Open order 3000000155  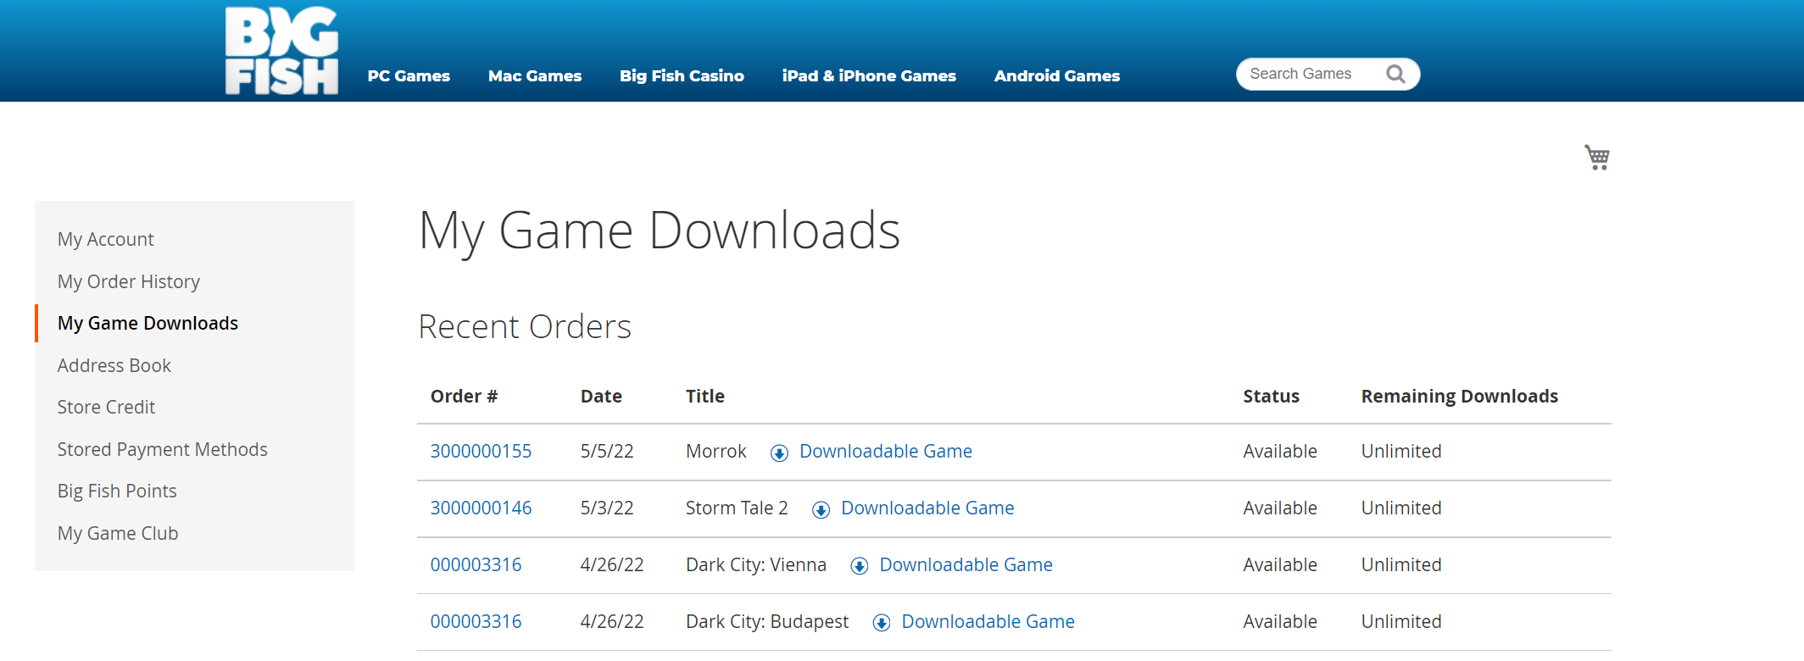point(481,452)
